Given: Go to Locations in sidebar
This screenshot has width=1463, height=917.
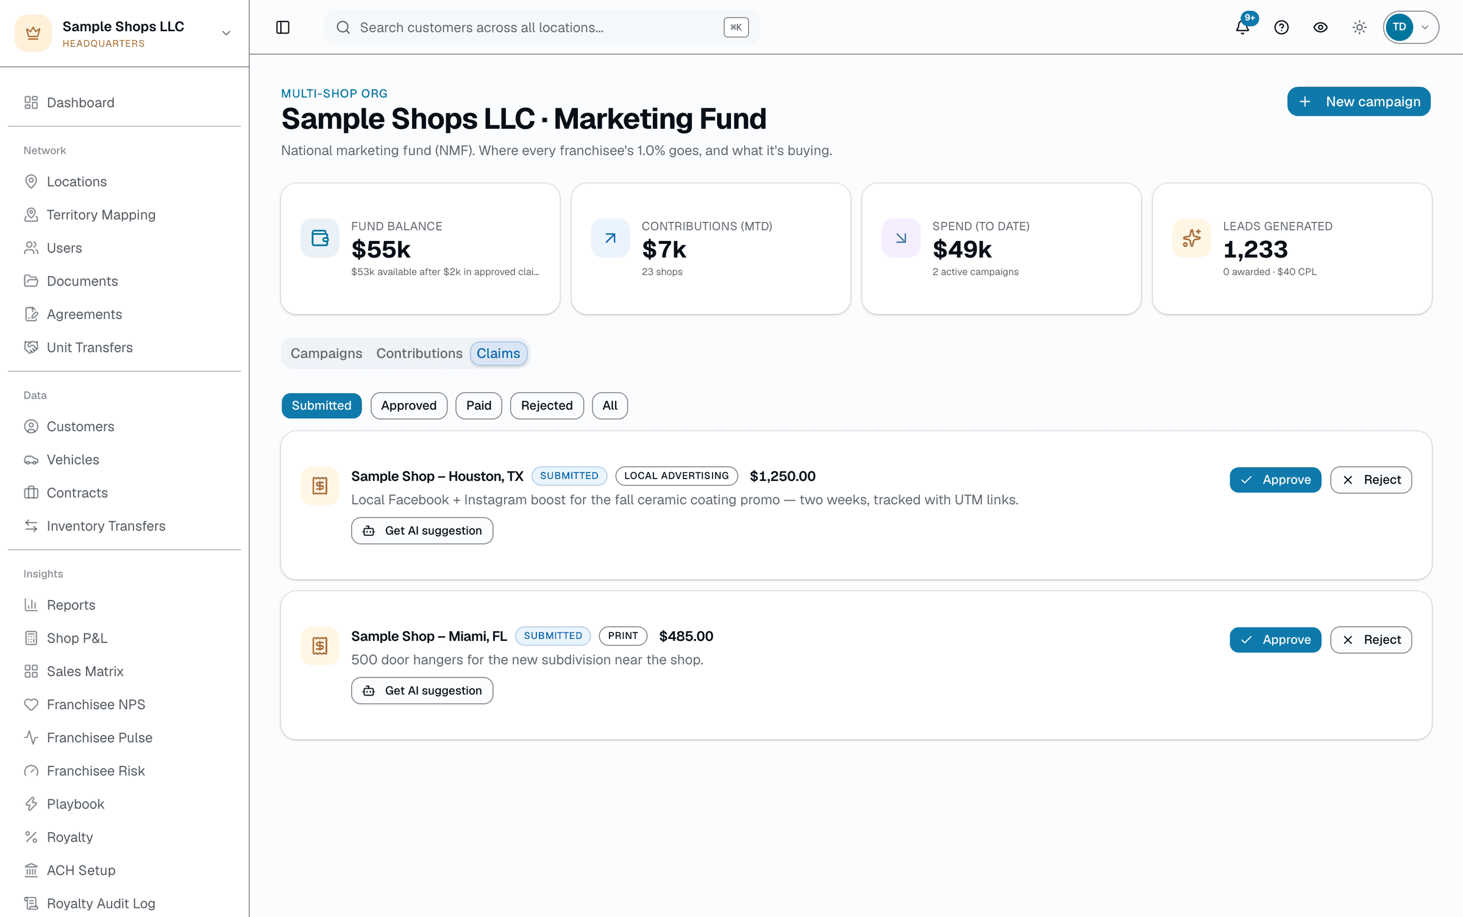Looking at the screenshot, I should 124,182.
